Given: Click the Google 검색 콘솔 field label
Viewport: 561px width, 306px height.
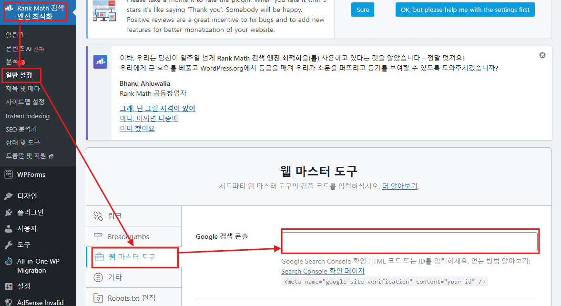Looking at the screenshot, I should (222, 236).
